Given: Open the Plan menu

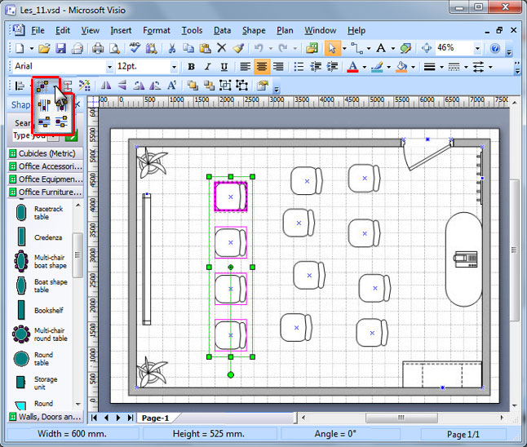Looking at the screenshot, I should pyautogui.click(x=285, y=30).
